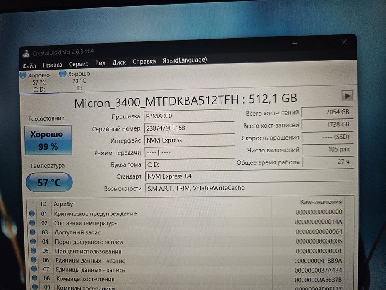The image size is (386, 290).
Task: Click the 57 °C temperature button
Action: click(49, 182)
